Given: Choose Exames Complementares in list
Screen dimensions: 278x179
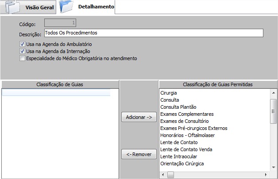Looking at the screenshot, I should point(187,114).
